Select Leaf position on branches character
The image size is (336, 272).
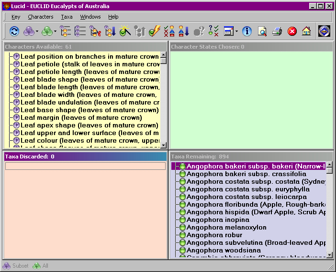point(90,56)
